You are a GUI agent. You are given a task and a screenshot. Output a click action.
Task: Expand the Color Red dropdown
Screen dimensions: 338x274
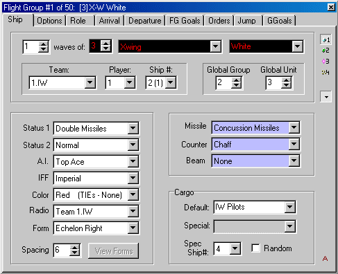133,194
